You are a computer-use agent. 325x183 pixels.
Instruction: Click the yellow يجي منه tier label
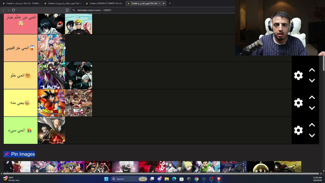pyautogui.click(x=21, y=103)
